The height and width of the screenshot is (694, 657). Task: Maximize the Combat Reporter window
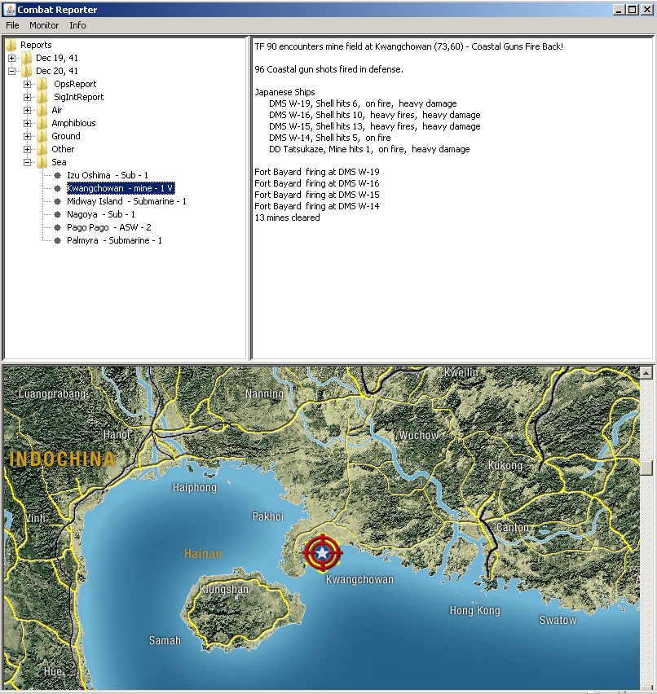[633, 9]
